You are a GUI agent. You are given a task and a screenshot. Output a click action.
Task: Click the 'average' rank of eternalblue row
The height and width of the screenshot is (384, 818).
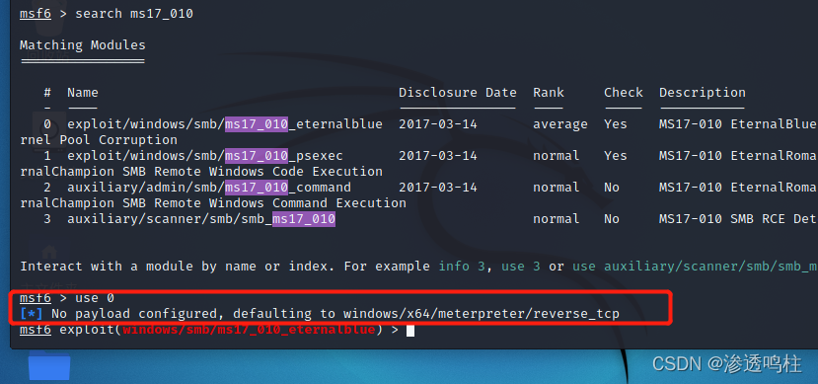pyautogui.click(x=560, y=124)
